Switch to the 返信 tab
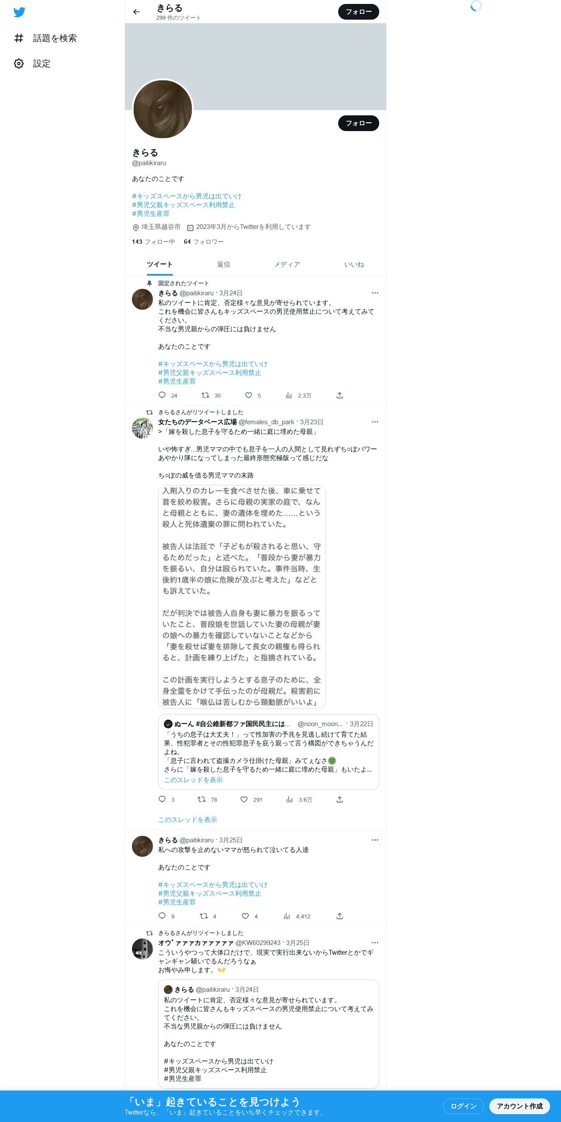The height and width of the screenshot is (1122, 561). [223, 264]
